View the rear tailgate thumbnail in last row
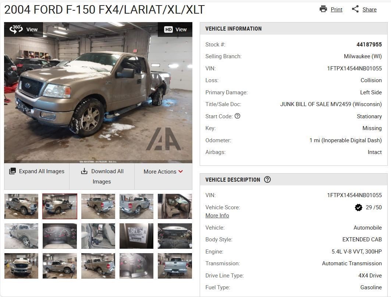 175,266
